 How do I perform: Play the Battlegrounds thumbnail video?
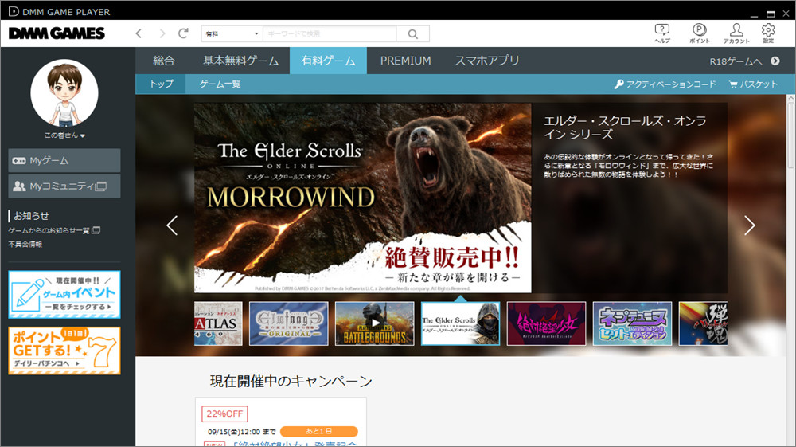coord(375,323)
